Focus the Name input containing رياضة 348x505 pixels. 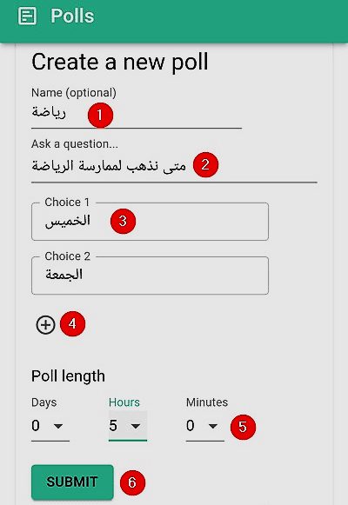click(137, 114)
